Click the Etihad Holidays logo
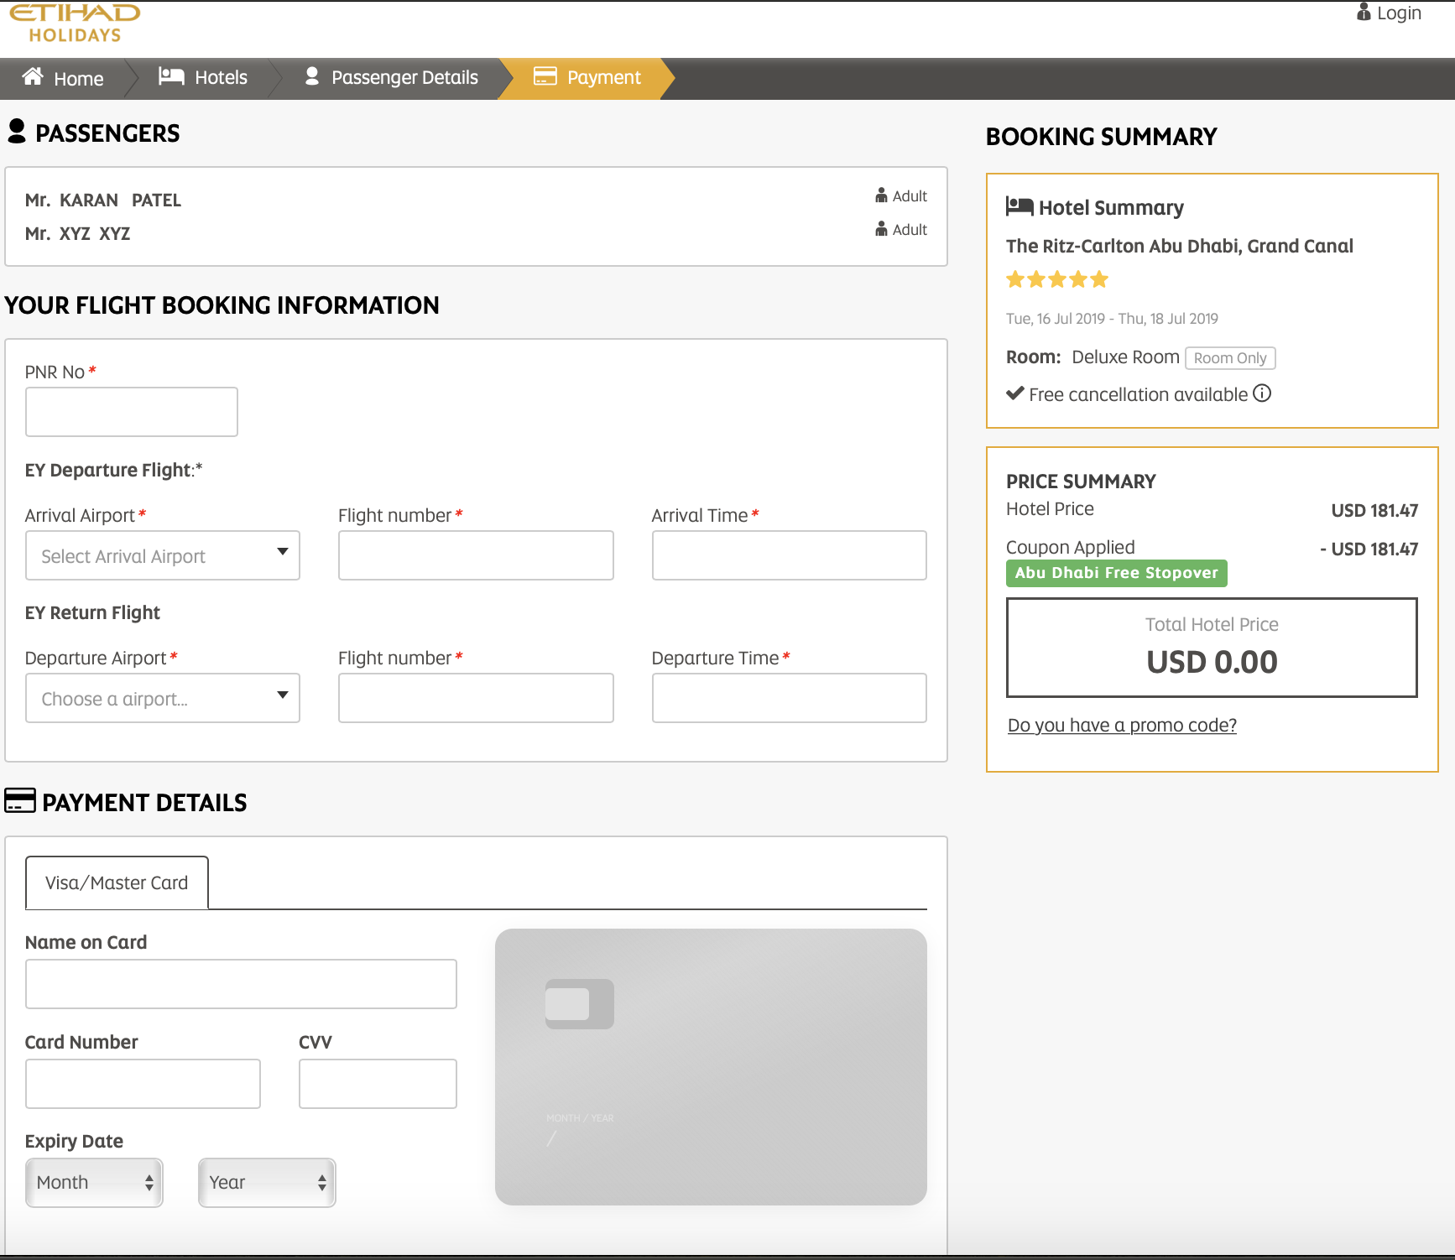Viewport: 1455px width, 1260px height. (75, 23)
